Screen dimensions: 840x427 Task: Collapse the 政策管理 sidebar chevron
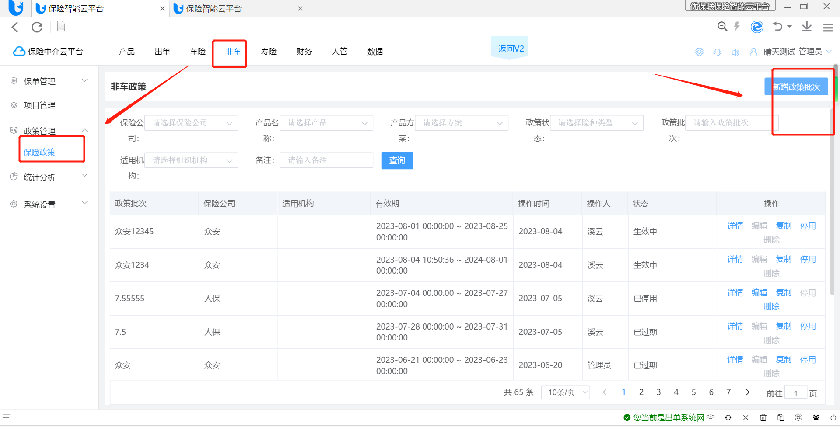pos(85,130)
